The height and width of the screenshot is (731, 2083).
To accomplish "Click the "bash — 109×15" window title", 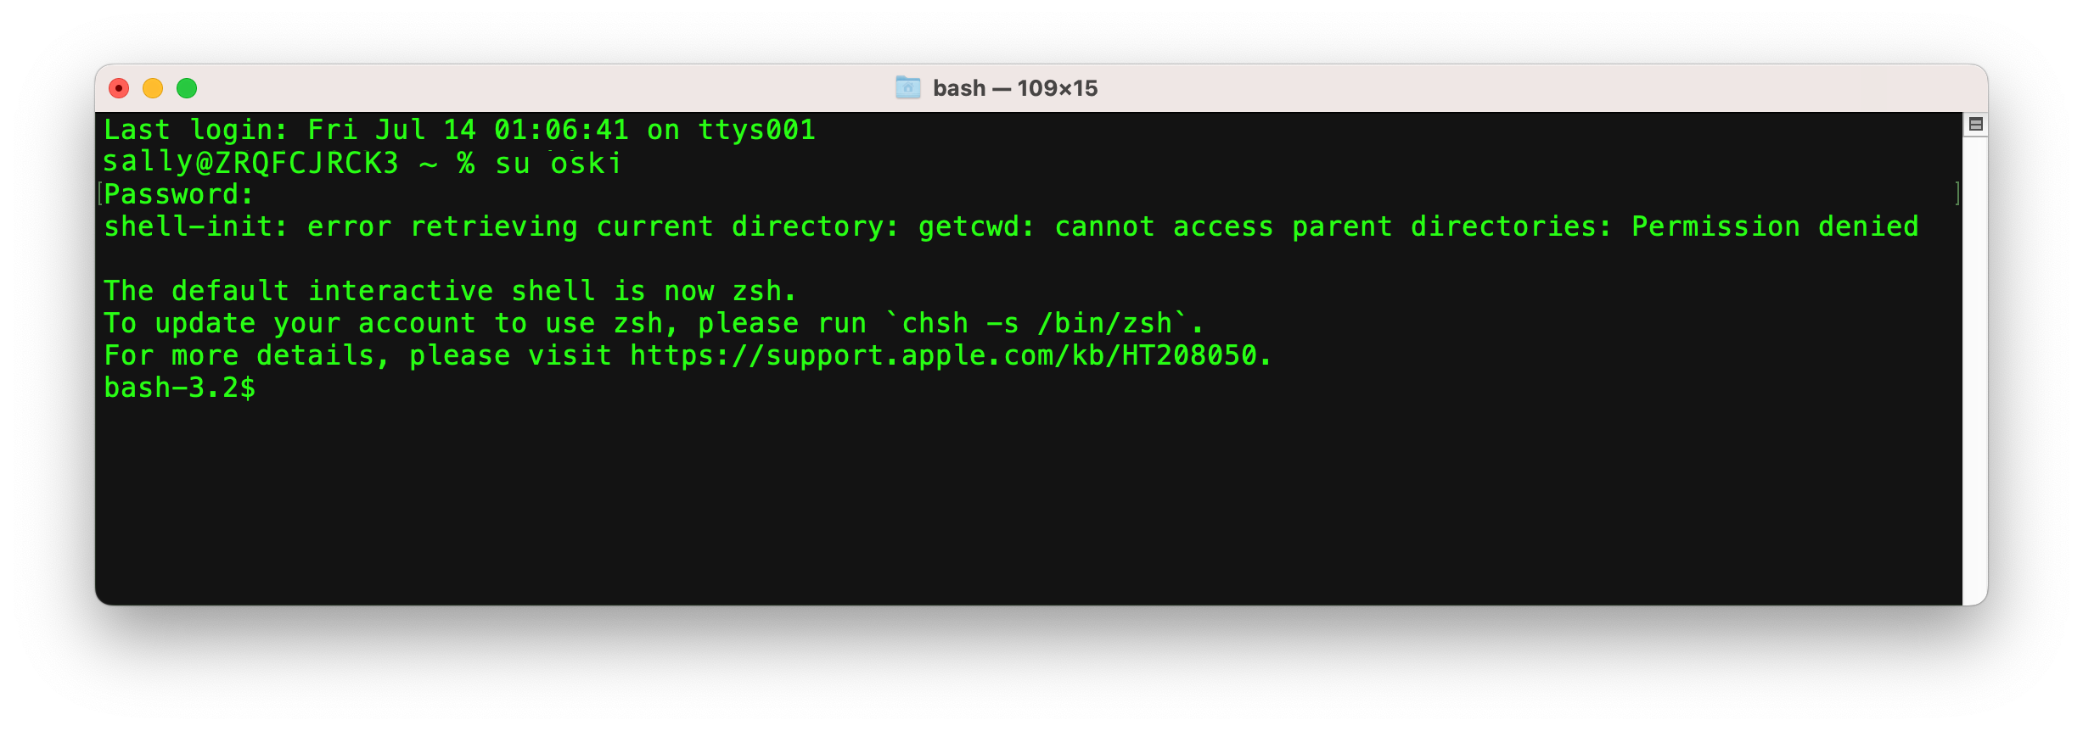I will pyautogui.click(x=1014, y=88).
